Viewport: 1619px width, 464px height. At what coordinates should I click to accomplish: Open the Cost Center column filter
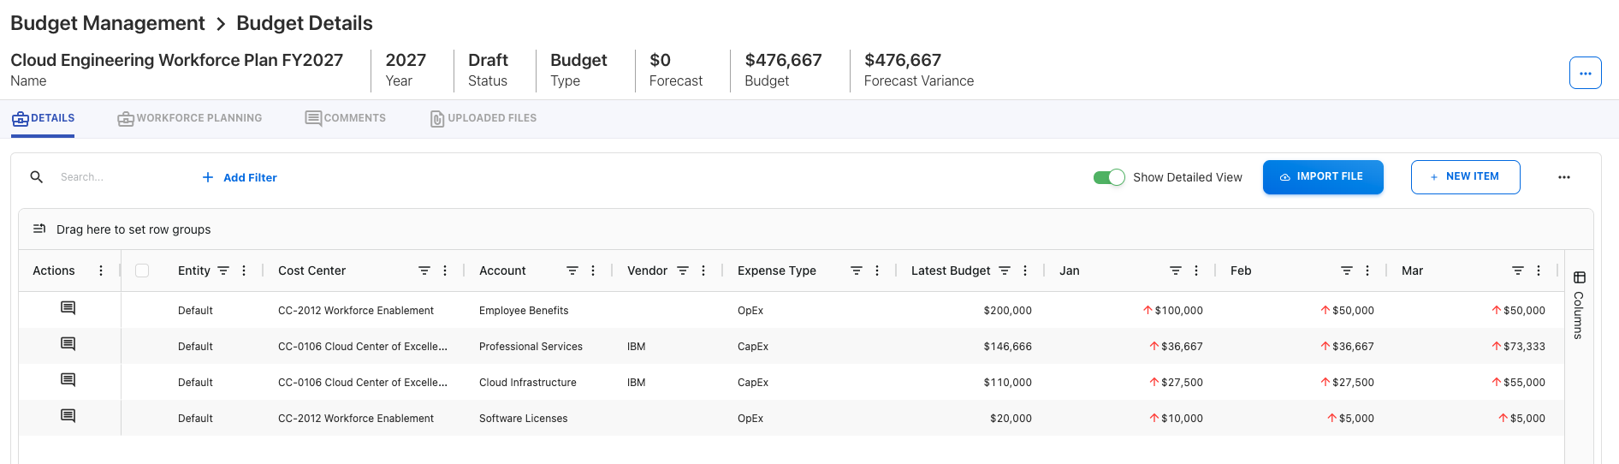[x=424, y=271]
